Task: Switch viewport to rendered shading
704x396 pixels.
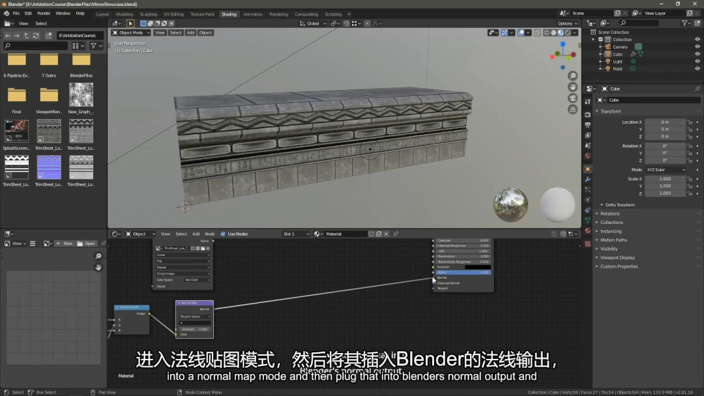Action: (x=568, y=33)
